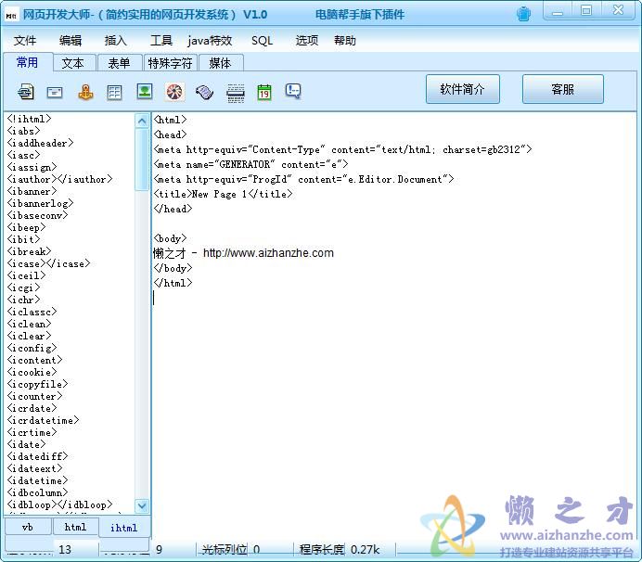Screen dimensions: 642x562
Task: Insert a named anchor with anchor icon
Action: click(x=85, y=92)
